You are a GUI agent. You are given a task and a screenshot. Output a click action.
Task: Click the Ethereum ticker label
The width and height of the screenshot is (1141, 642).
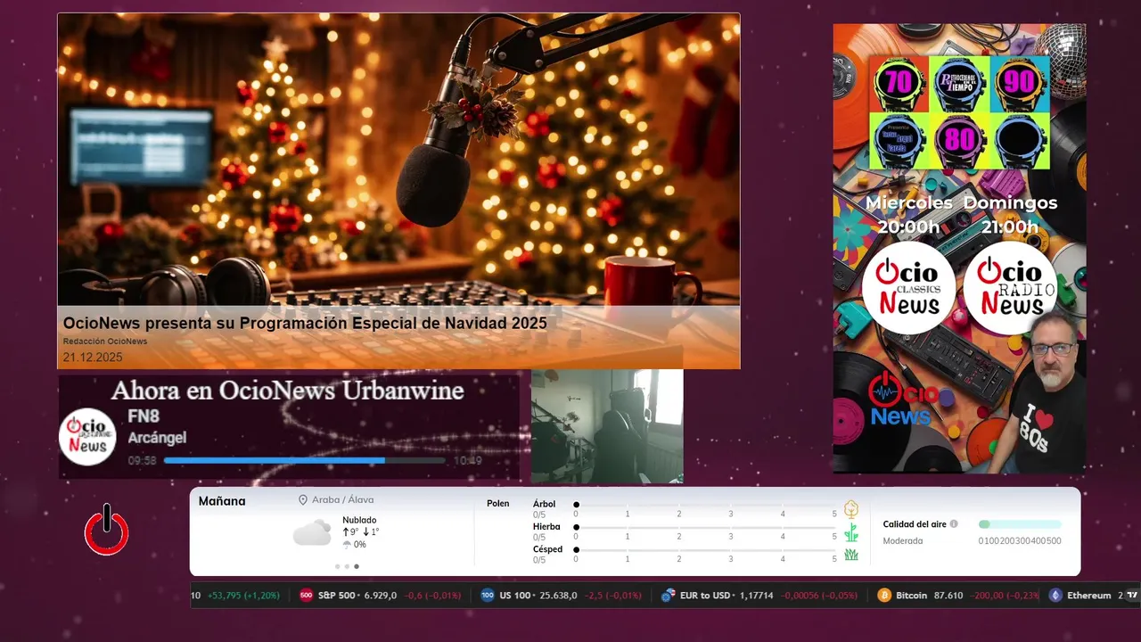[1089, 596]
